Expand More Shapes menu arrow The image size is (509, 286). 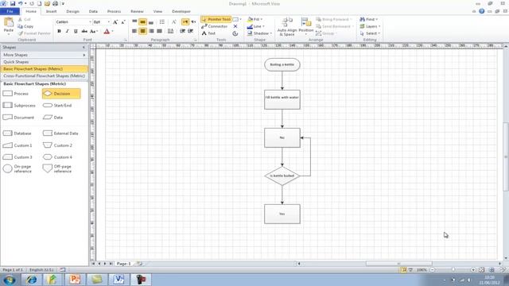84,55
